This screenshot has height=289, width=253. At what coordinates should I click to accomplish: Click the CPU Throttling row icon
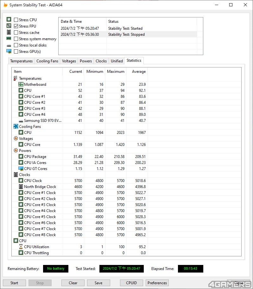[21, 253]
